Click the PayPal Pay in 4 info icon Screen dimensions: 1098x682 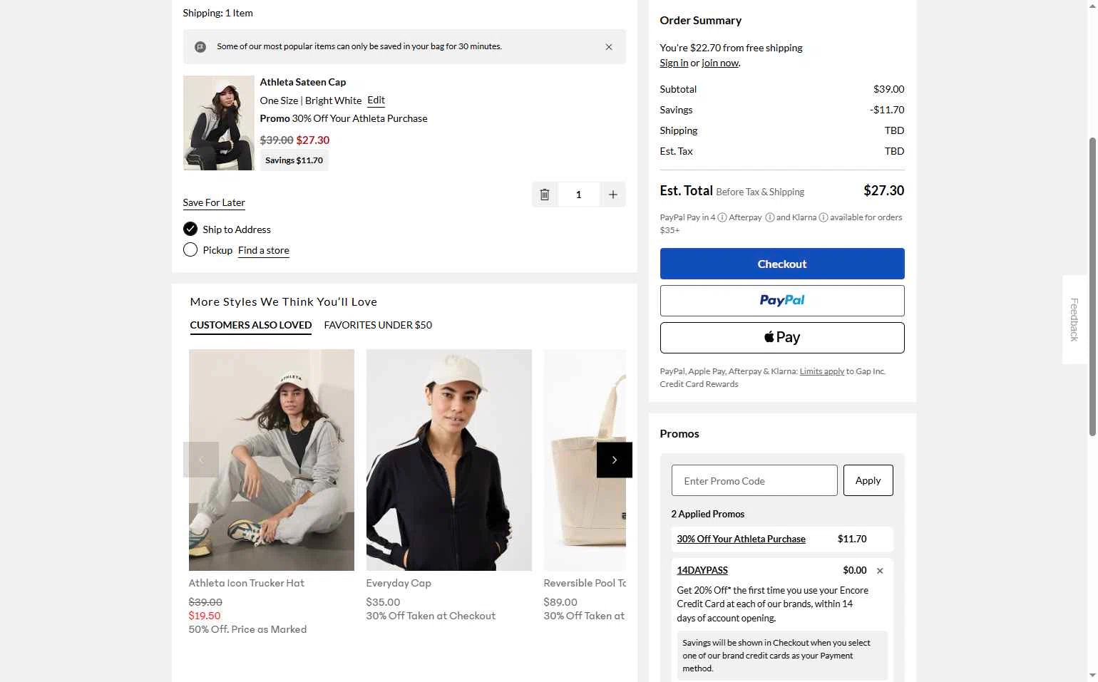[722, 217]
